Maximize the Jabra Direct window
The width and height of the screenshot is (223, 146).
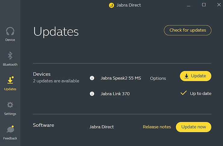tap(204, 5)
